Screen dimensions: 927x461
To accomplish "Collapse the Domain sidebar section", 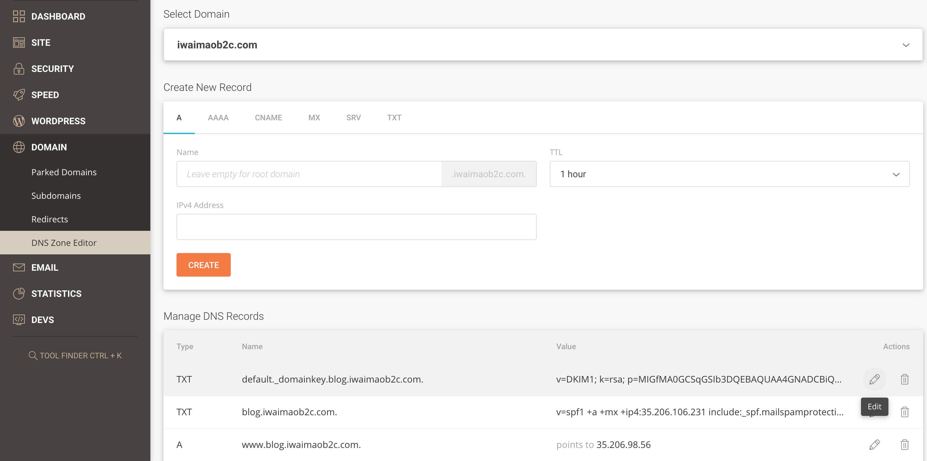I will tap(49, 147).
